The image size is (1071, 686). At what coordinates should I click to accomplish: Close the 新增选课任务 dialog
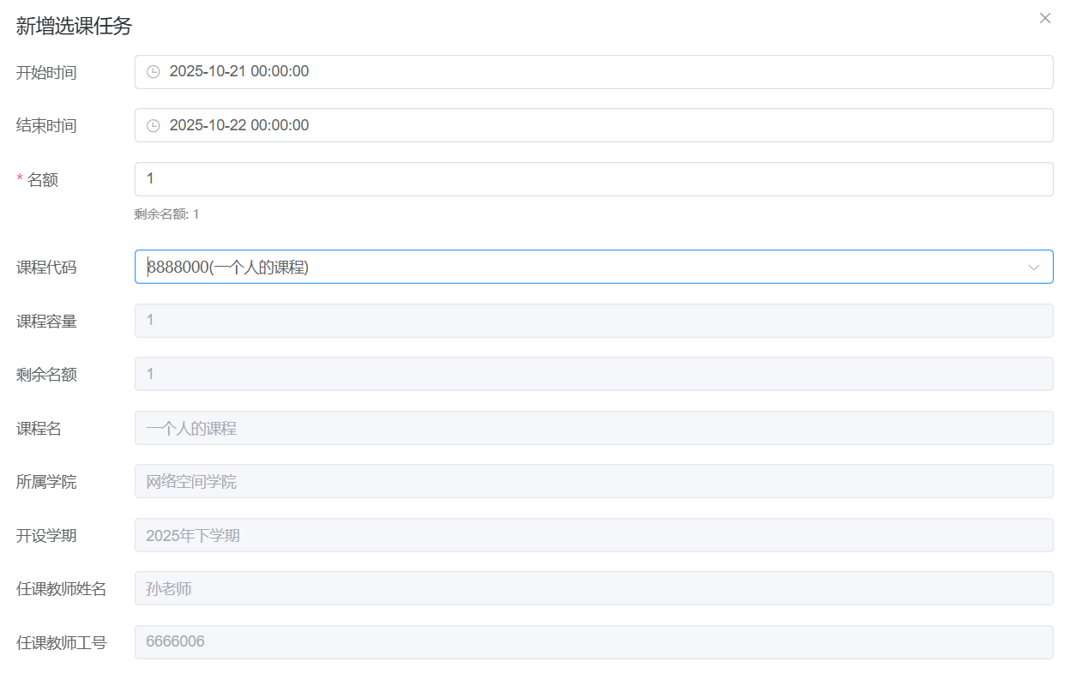point(1044,18)
